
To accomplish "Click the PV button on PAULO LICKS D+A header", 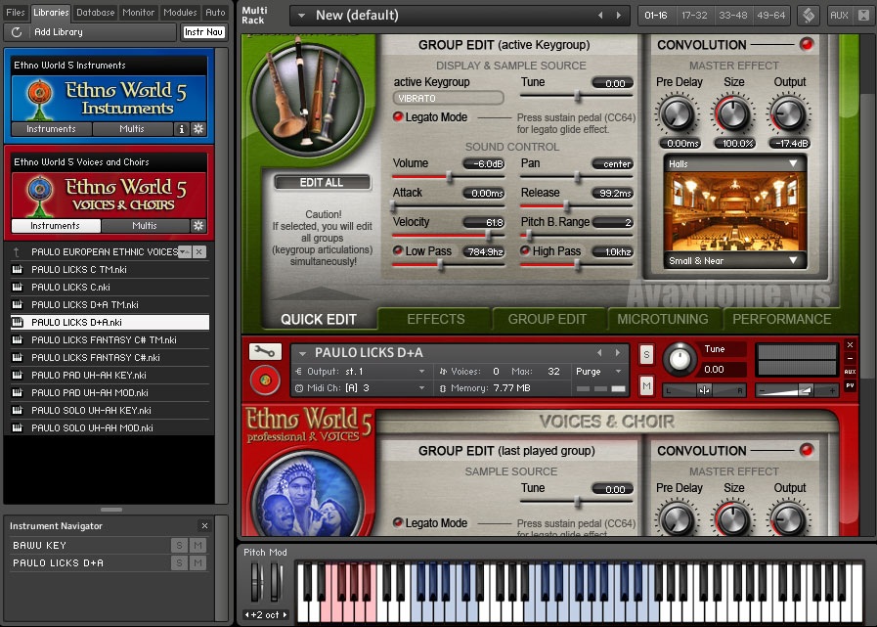I will [851, 385].
